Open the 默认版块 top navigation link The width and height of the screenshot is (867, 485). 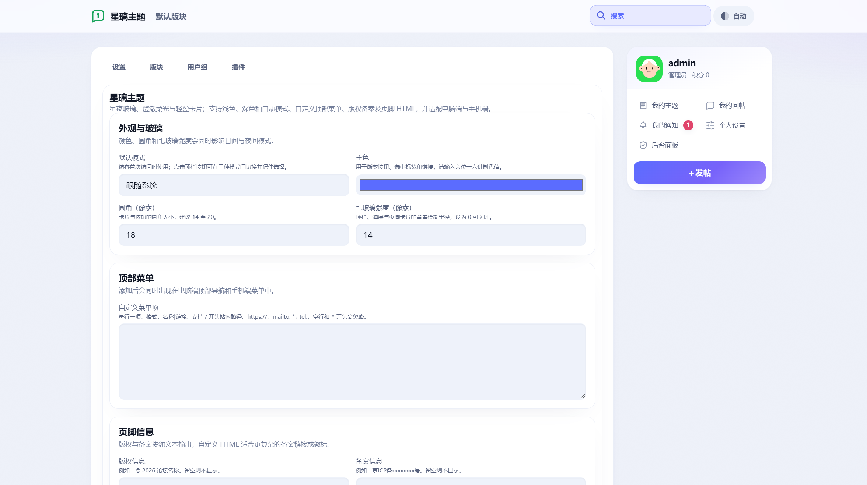pos(171,17)
